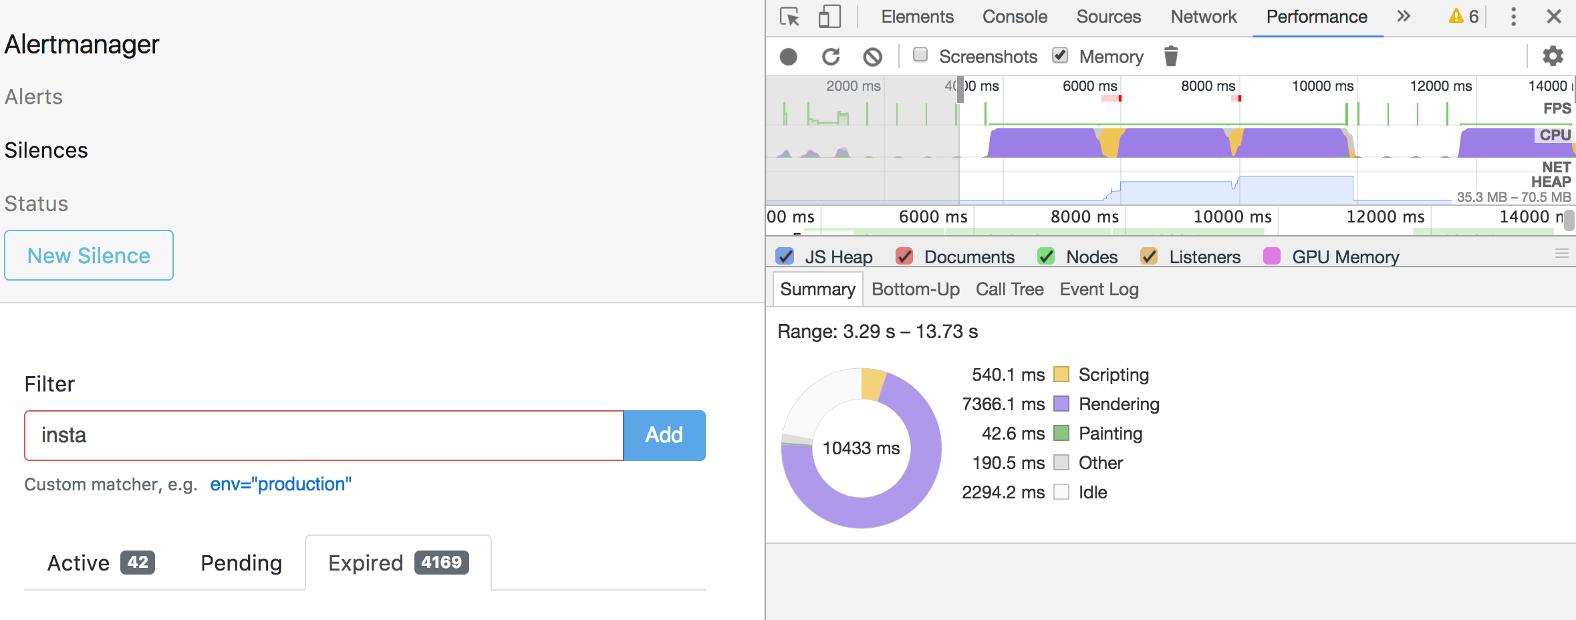The width and height of the screenshot is (1576, 620).
Task: Click the 7366.1 ms Rendering value
Action: 1003,404
